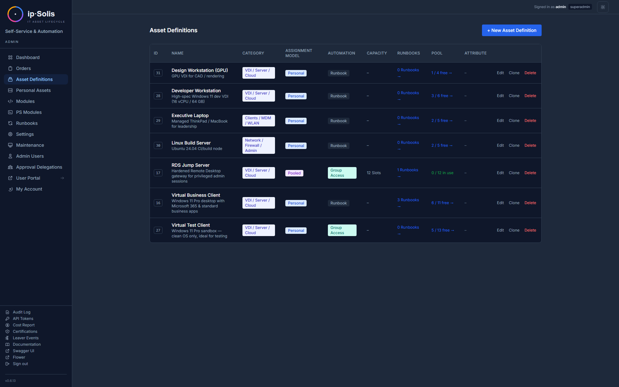Click the Swagger UI external-link icon
This screenshot has width=619, height=387.
coord(7,351)
